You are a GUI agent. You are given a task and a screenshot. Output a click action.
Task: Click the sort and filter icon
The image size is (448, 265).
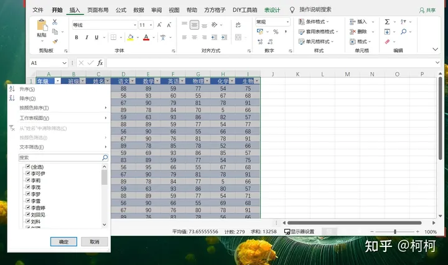(x=403, y=22)
